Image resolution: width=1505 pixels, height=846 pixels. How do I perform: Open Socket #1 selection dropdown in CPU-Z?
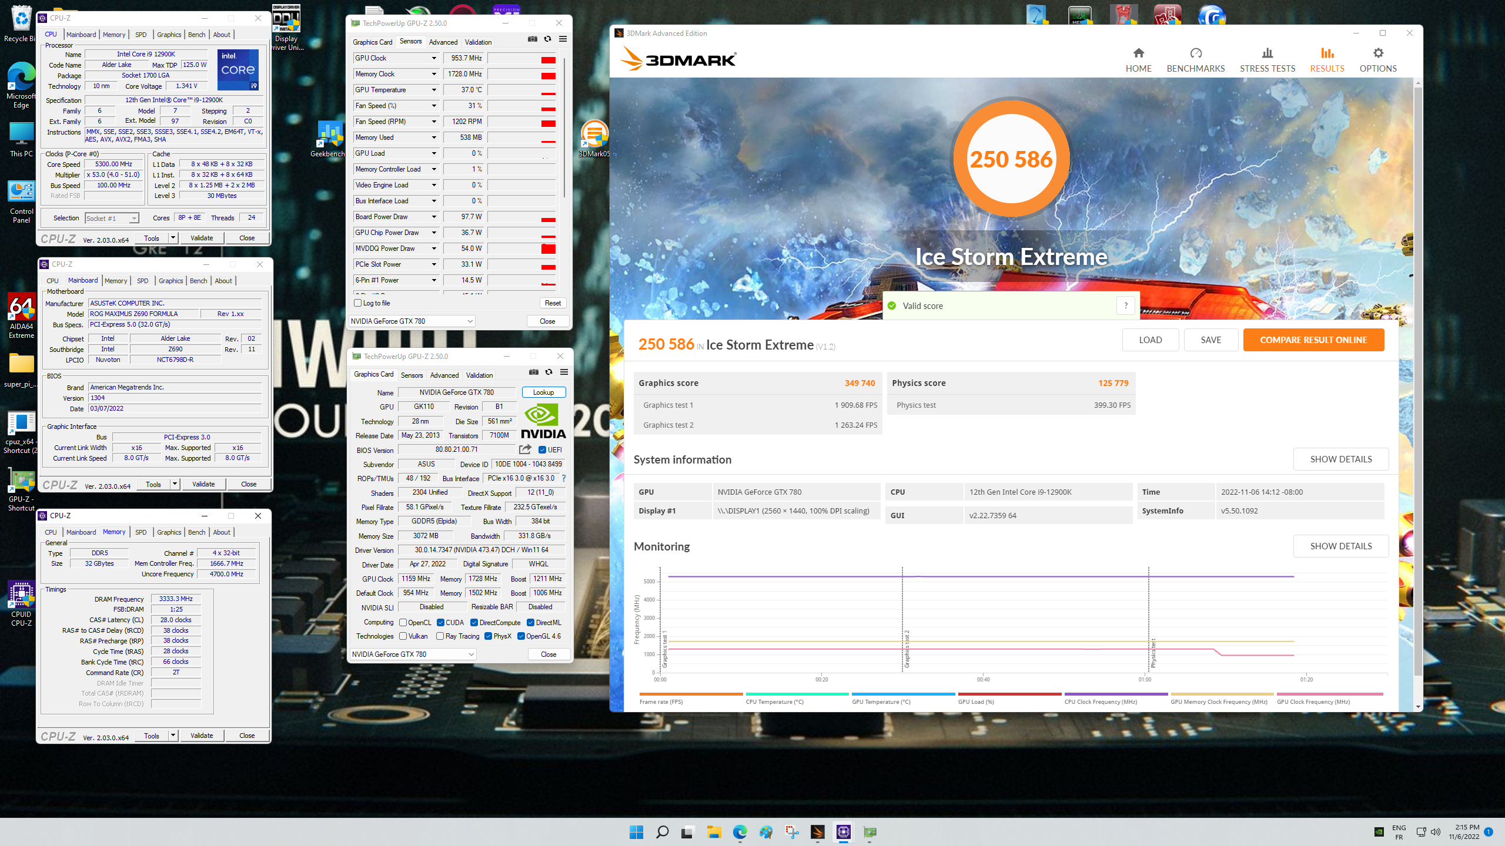[x=112, y=219]
